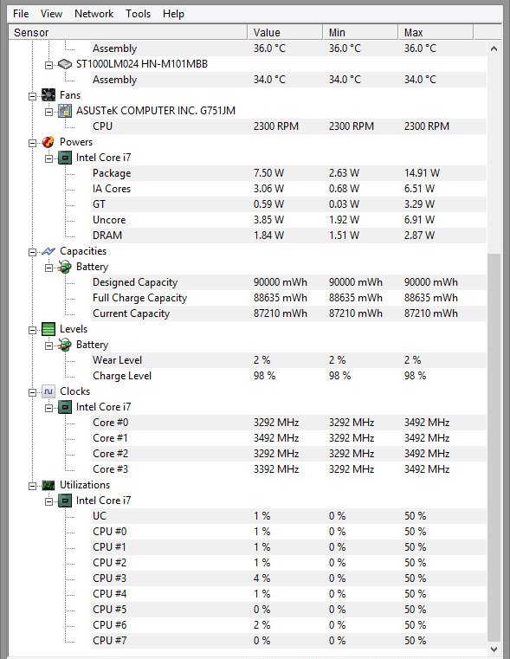This screenshot has height=659, width=510.
Task: Collapse the Fans tree node
Action: point(32,96)
